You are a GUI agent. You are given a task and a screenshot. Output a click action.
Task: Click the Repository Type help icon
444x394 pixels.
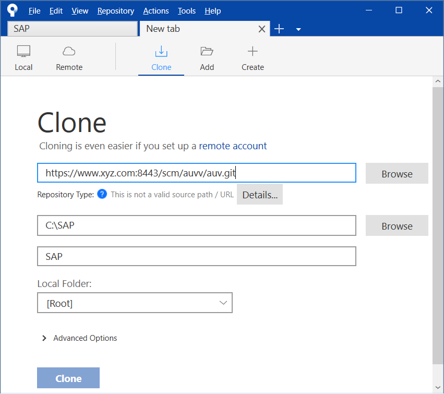[102, 195]
